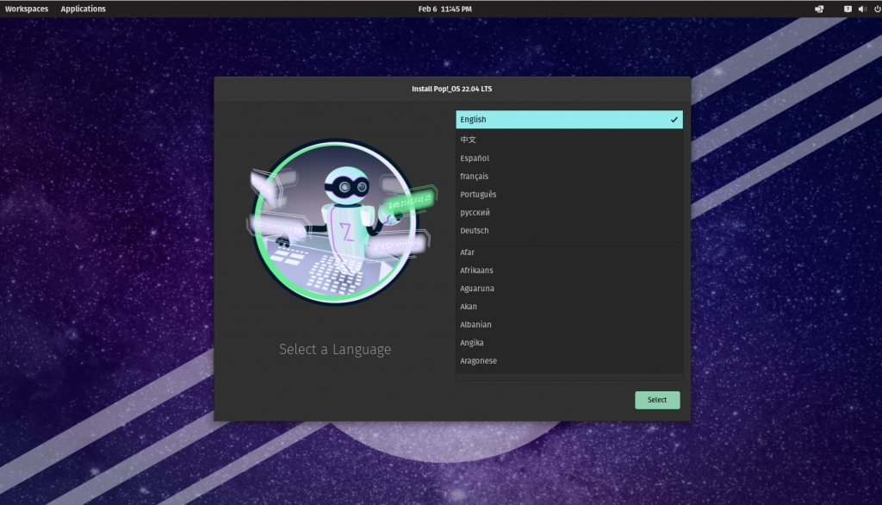Click the Select button to confirm language

pos(657,400)
